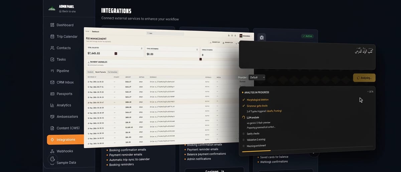Viewport: 401px width, 172px height.
Task: Click the cookie icon at sidebar bottom
Action: pos(52,159)
